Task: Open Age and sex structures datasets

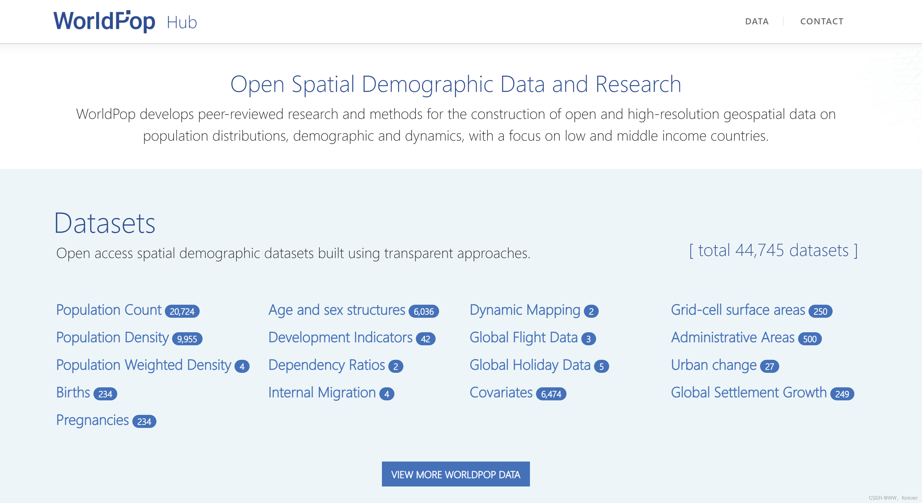Action: click(x=336, y=310)
